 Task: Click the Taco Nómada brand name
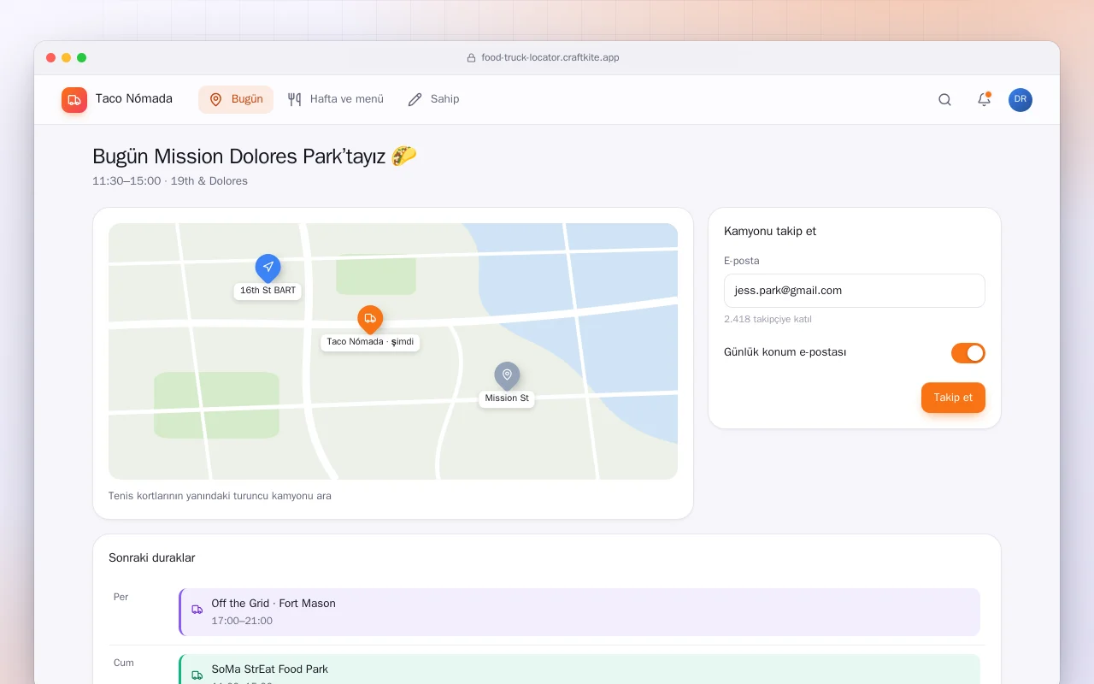tap(134, 99)
